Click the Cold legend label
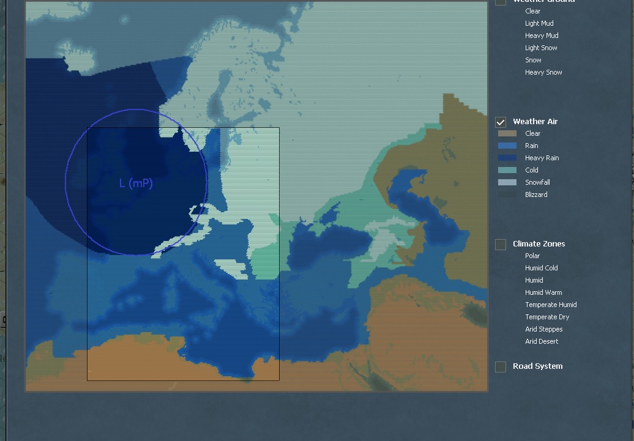The image size is (634, 441). click(x=531, y=170)
